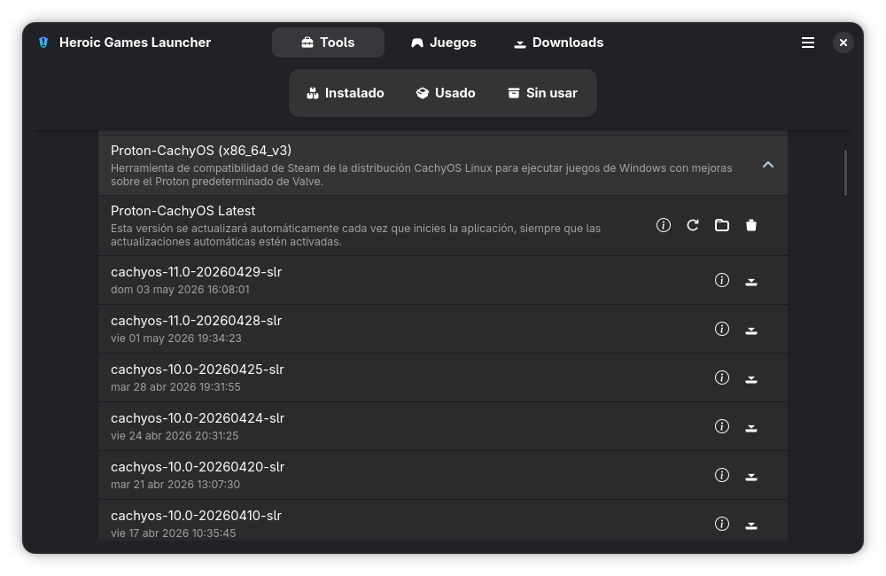The image size is (886, 576).
Task: Download cachyos-10.0-20260410-slr
Action: (x=751, y=525)
